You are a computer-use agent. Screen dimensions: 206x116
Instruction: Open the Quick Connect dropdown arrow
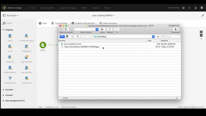[97, 29]
